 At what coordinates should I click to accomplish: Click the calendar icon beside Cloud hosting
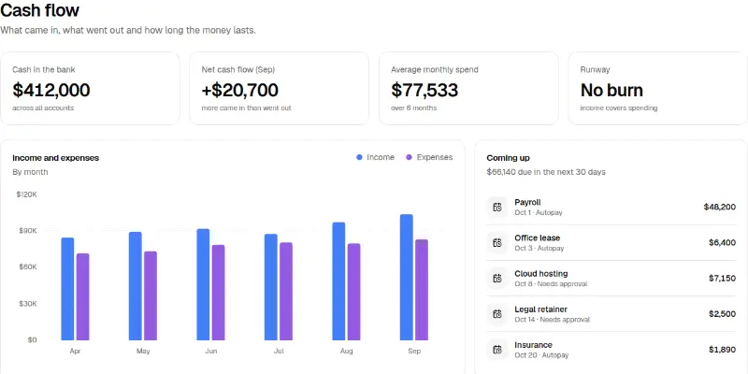pyautogui.click(x=497, y=278)
